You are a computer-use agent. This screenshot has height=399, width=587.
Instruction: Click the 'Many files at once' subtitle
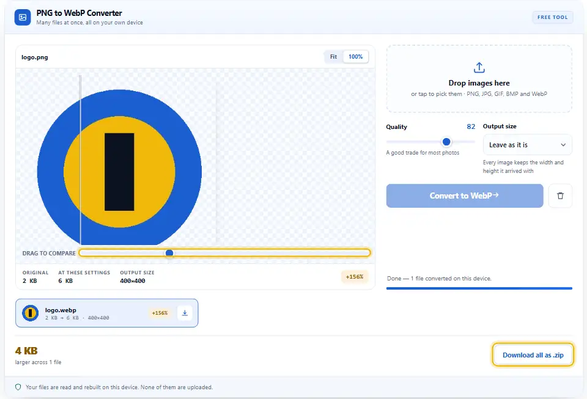[x=89, y=23]
